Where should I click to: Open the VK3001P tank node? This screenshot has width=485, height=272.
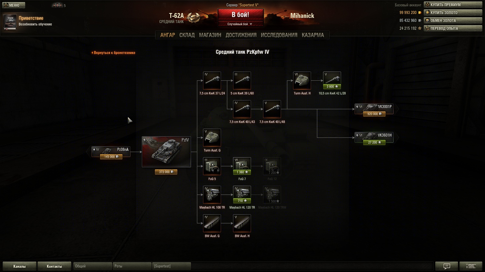pyautogui.click(x=374, y=109)
